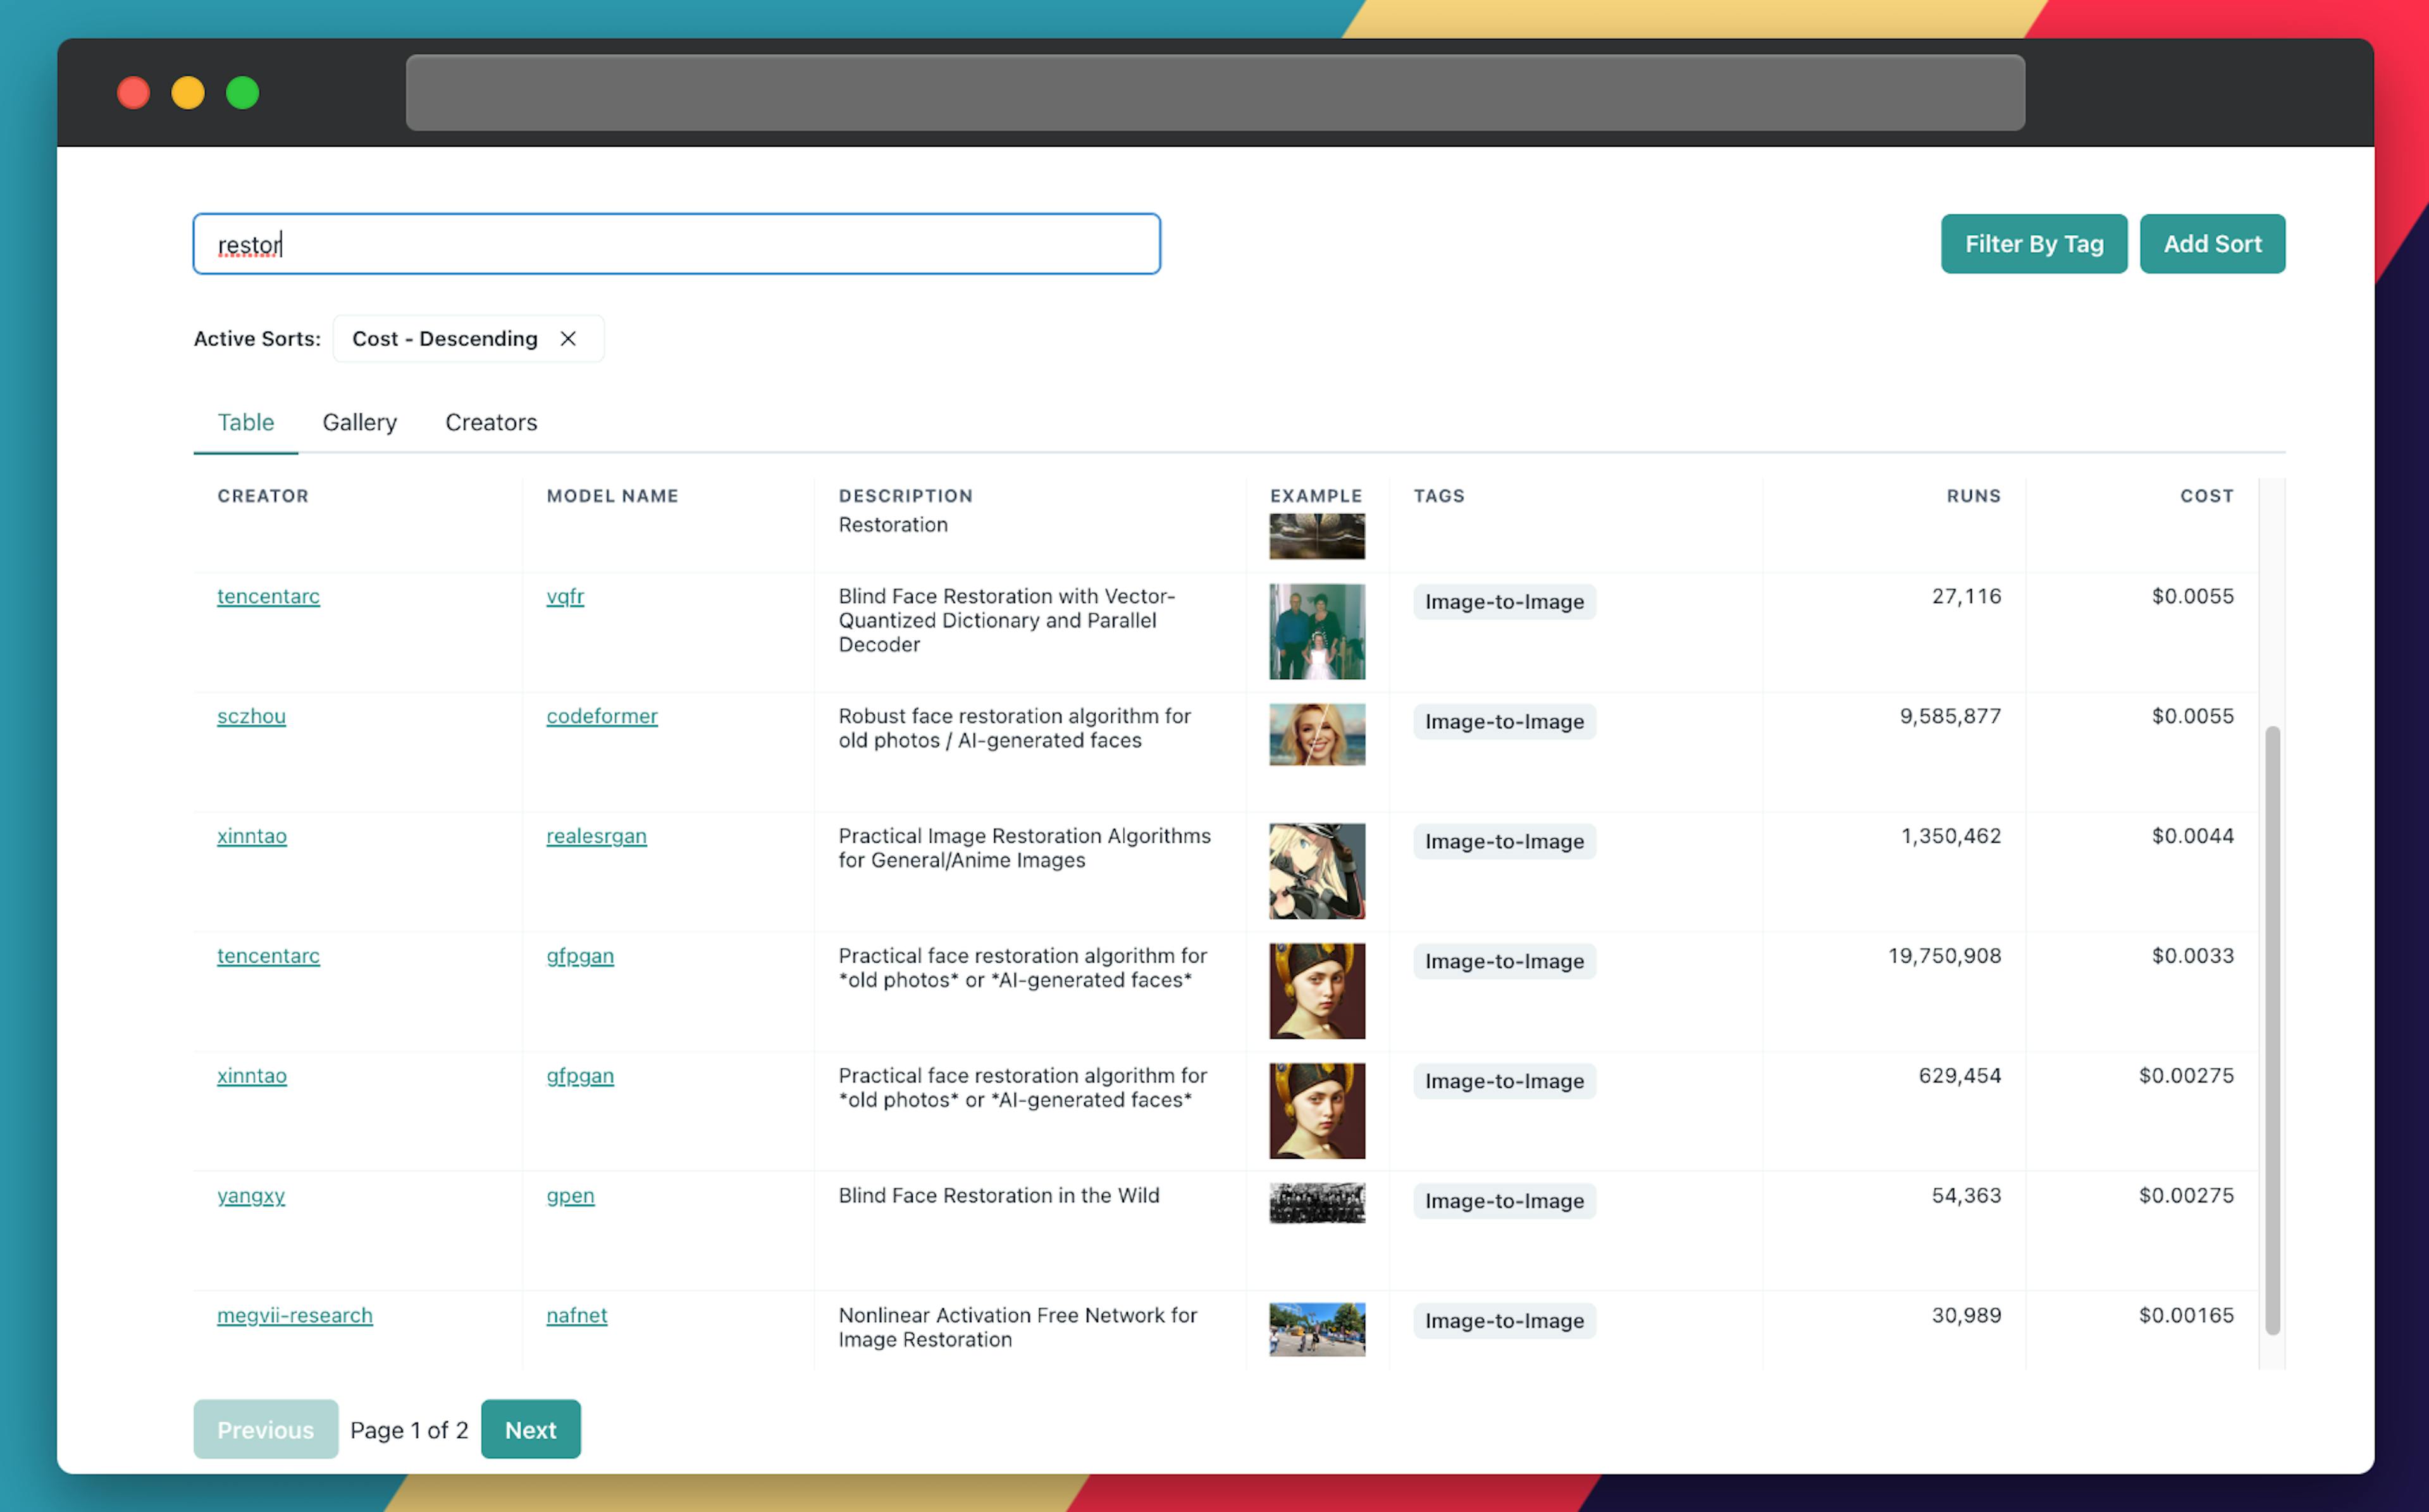Open the gfpgan model by tencentarc
The height and width of the screenshot is (1512, 2429).
580,956
